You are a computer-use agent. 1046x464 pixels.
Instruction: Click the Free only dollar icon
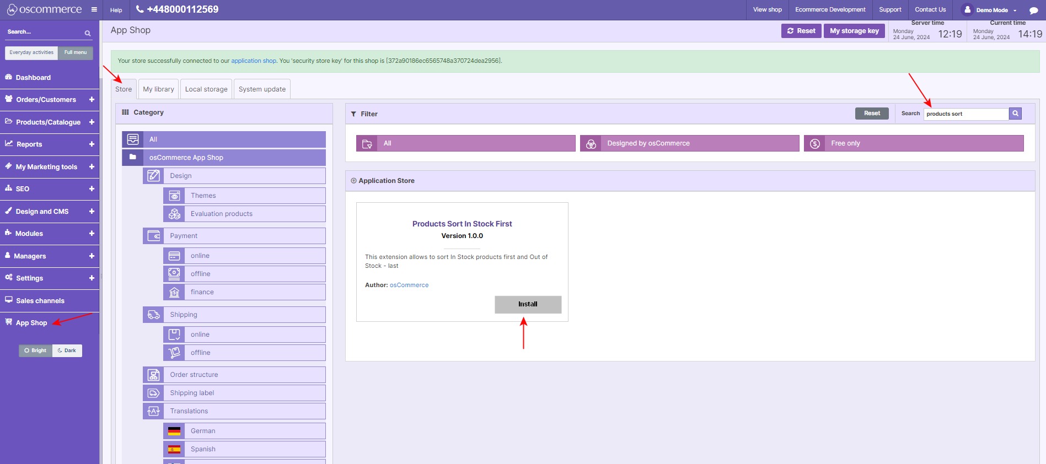815,143
